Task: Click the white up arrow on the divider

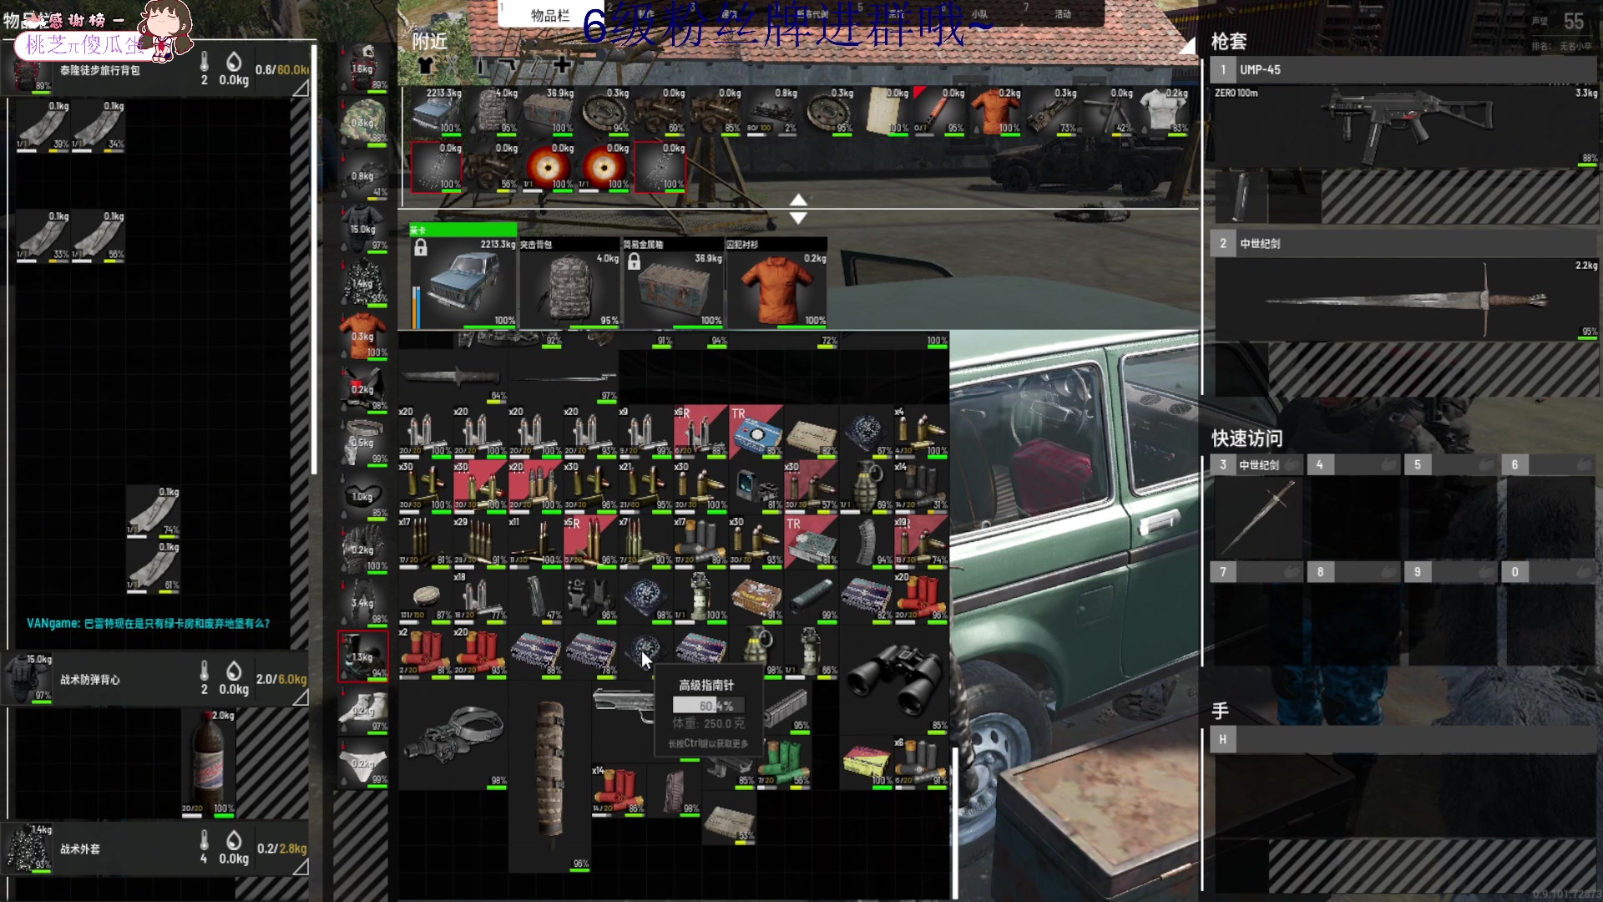Action: [x=798, y=200]
